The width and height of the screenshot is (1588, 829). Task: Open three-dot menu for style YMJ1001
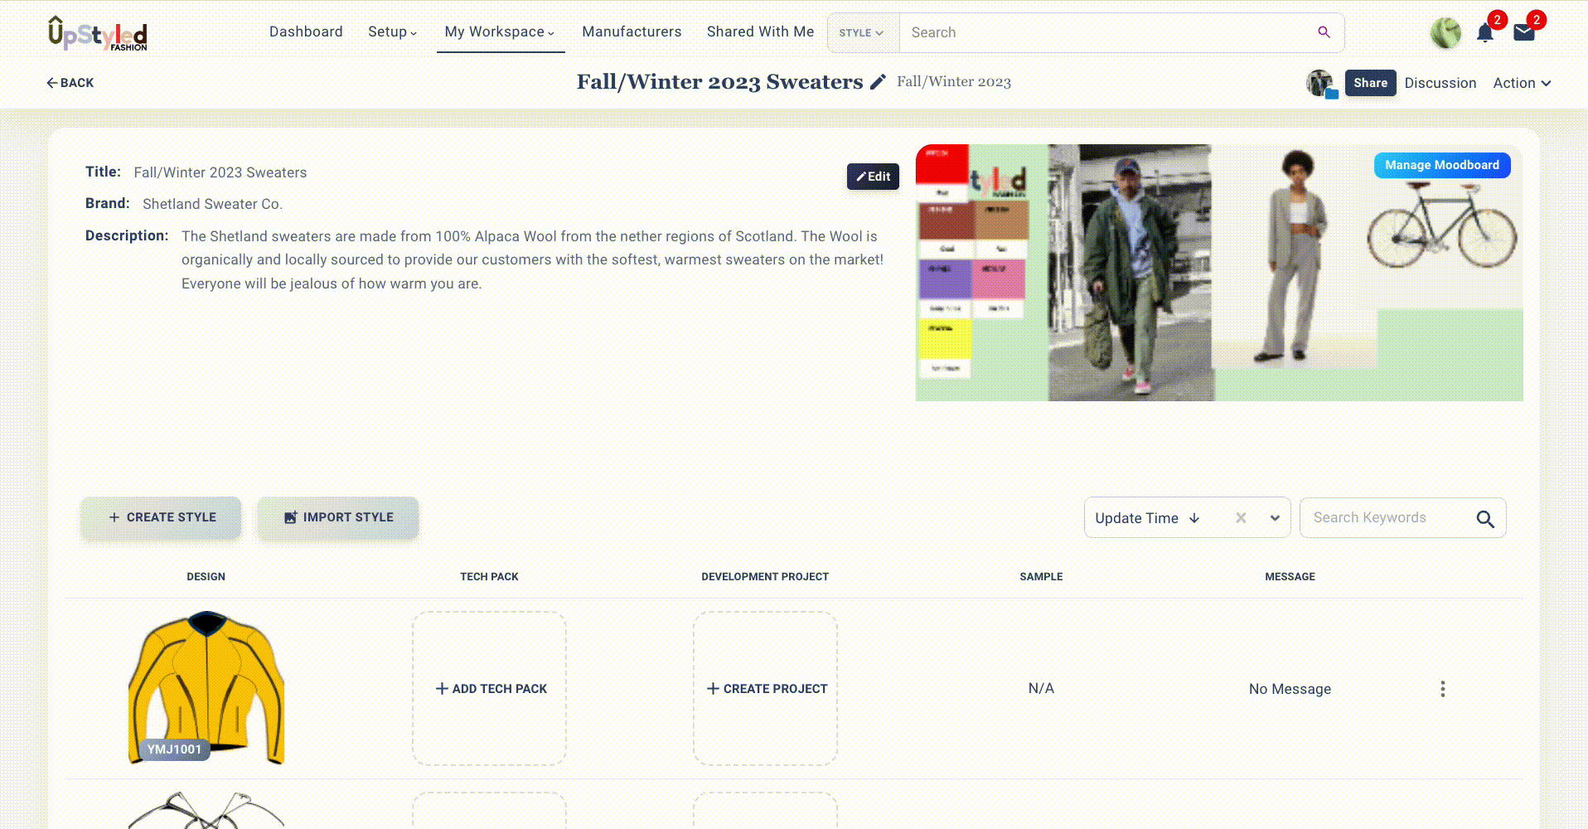(1442, 689)
